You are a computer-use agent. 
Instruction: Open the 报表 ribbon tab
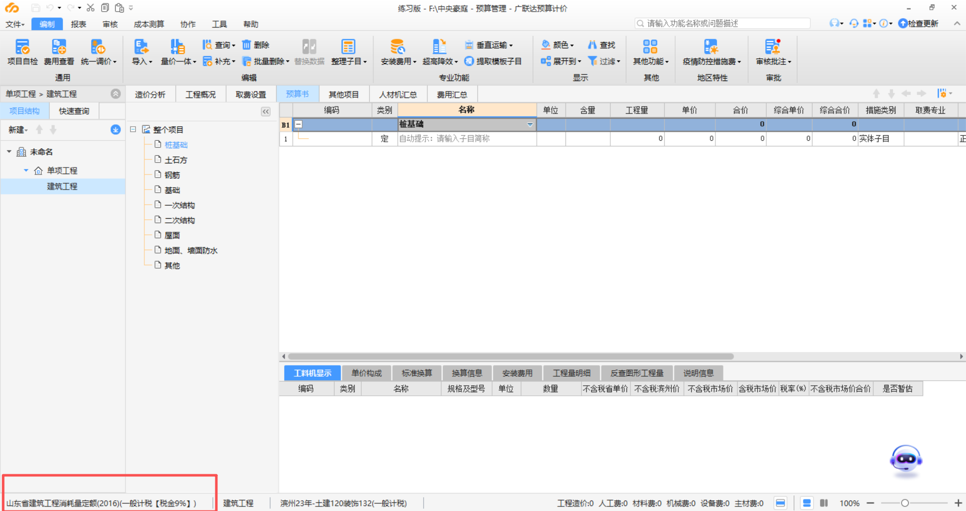[78, 24]
